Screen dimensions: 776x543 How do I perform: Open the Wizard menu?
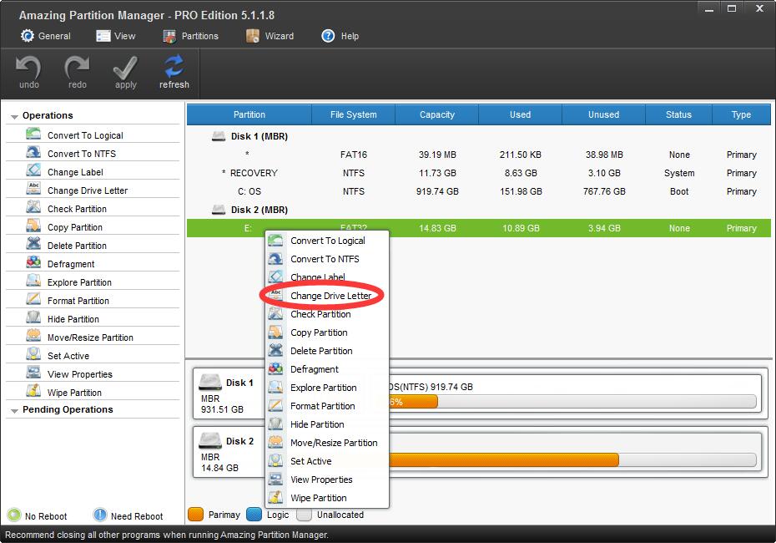coord(270,36)
